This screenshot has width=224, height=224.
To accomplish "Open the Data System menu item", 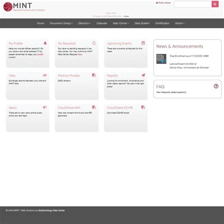I will (142, 23).
